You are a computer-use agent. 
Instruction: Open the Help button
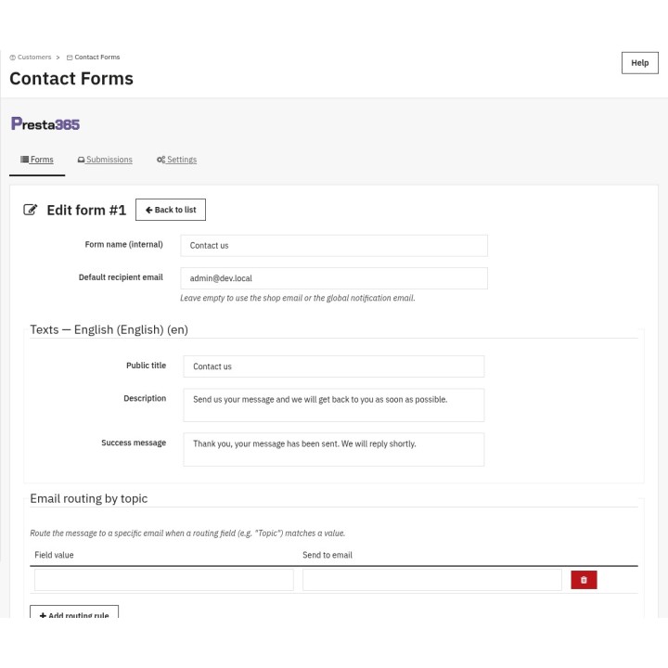point(639,63)
